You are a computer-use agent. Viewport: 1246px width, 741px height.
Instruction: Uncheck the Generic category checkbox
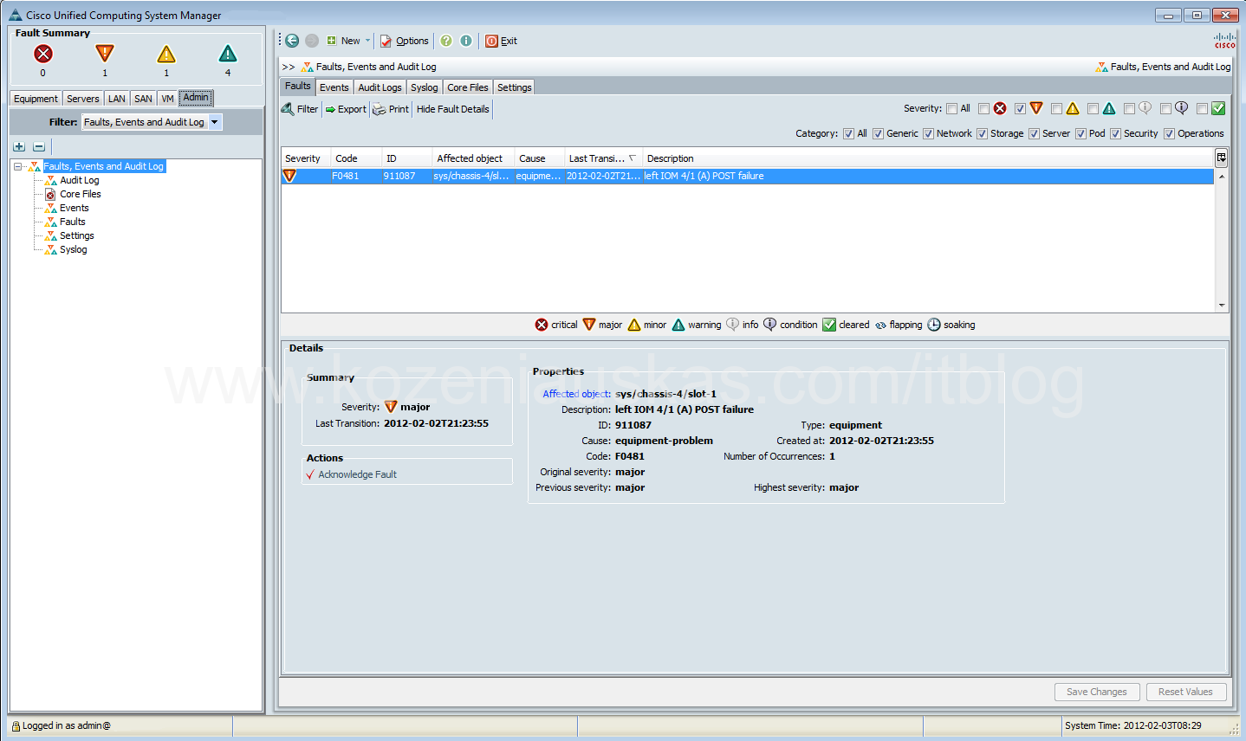pos(878,133)
